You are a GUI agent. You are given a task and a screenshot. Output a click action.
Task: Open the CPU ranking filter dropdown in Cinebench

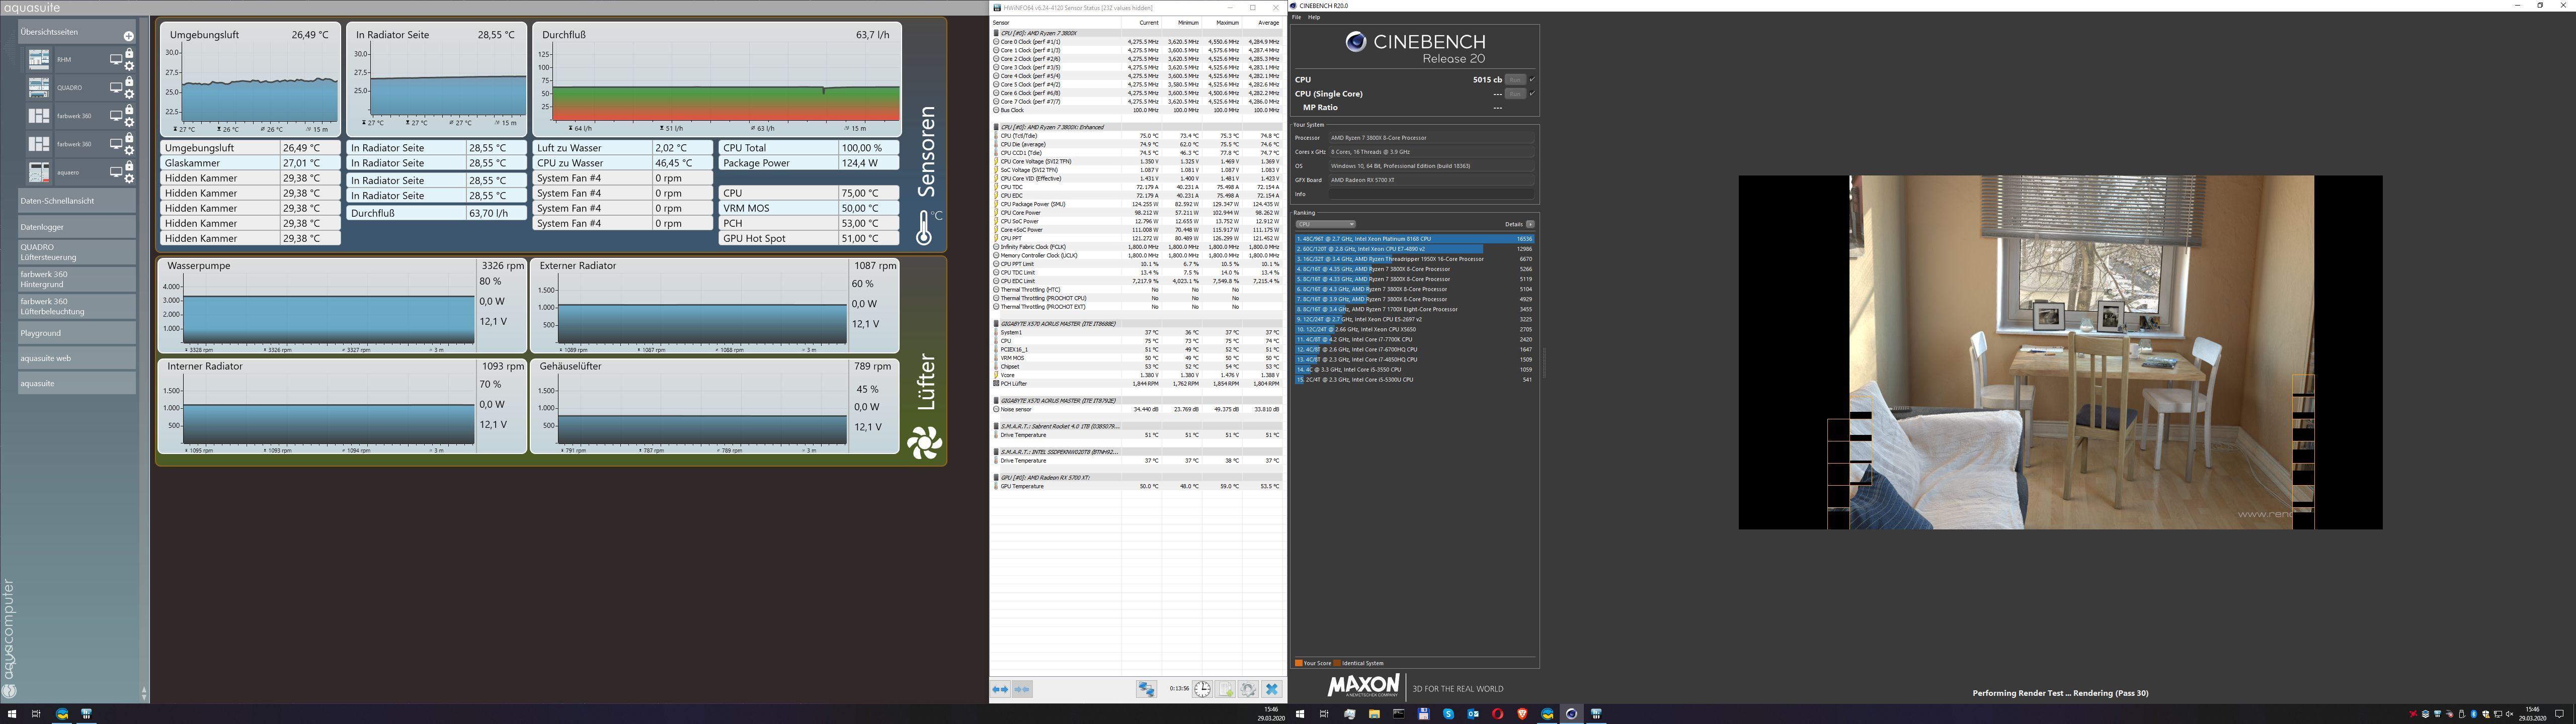click(1325, 224)
